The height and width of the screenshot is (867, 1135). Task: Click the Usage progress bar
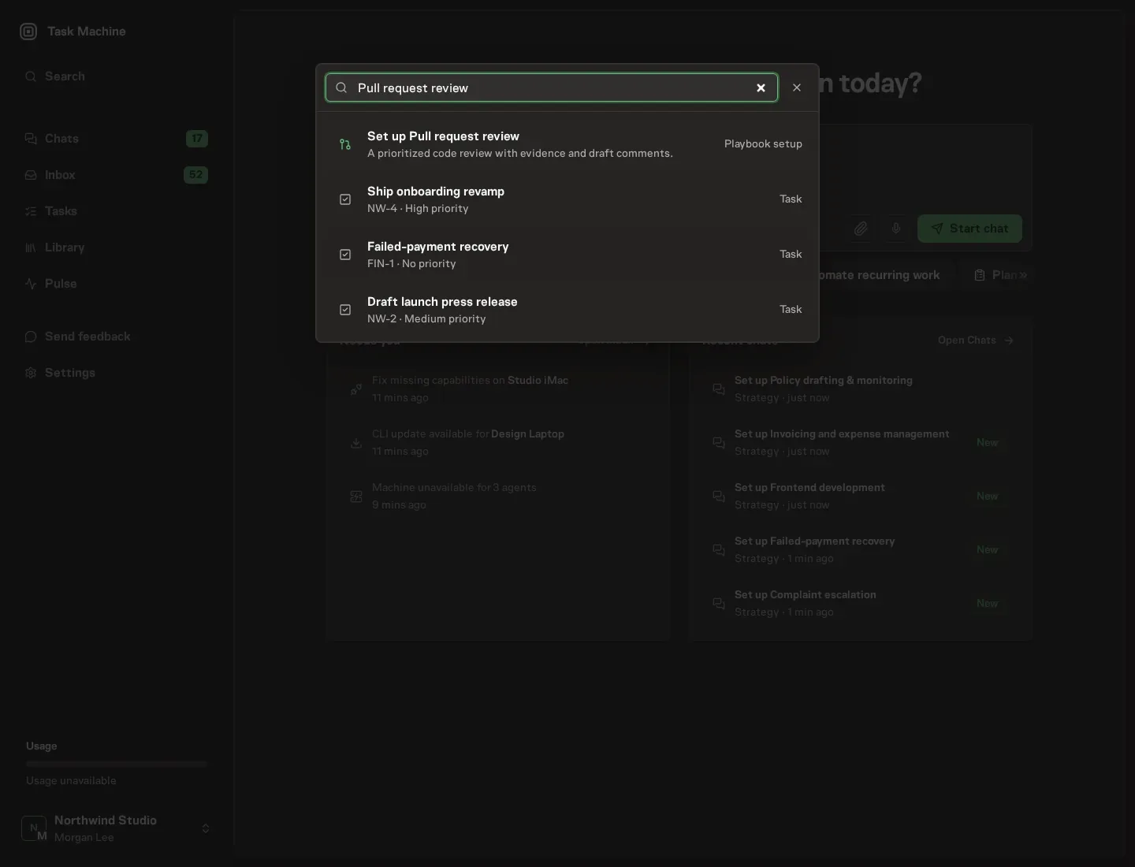click(116, 764)
